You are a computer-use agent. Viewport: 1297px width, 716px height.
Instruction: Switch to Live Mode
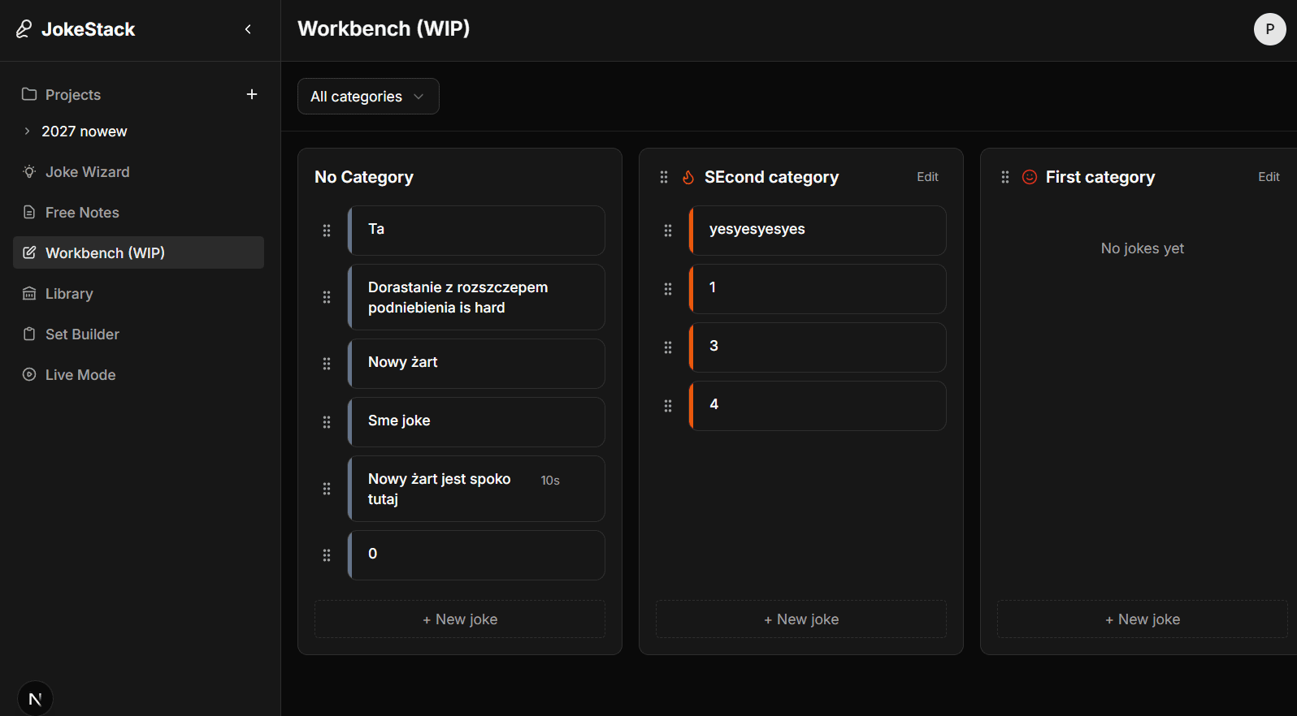(80, 375)
